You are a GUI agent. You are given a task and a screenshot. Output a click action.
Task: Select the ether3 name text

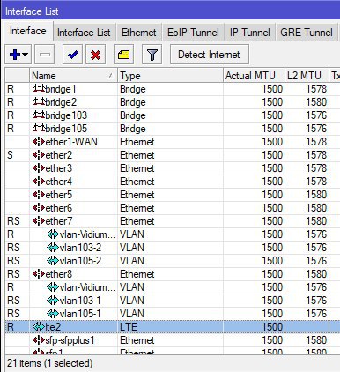pyautogui.click(x=59, y=168)
